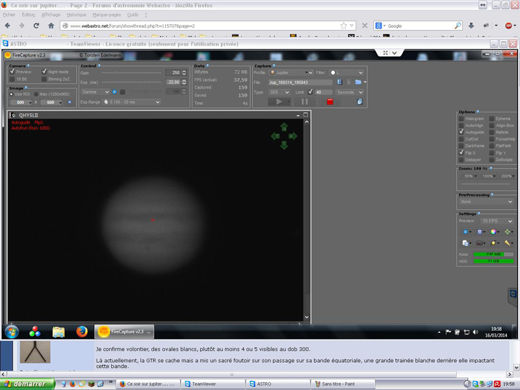The image size is (520, 390).
Task: Move south with the green S arrow
Action: tap(284, 144)
